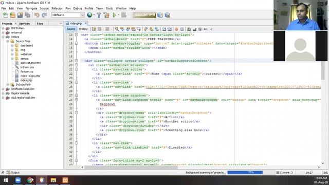Click the Next Bookmark icon
The height and width of the screenshot is (185, 329).
(151, 29)
